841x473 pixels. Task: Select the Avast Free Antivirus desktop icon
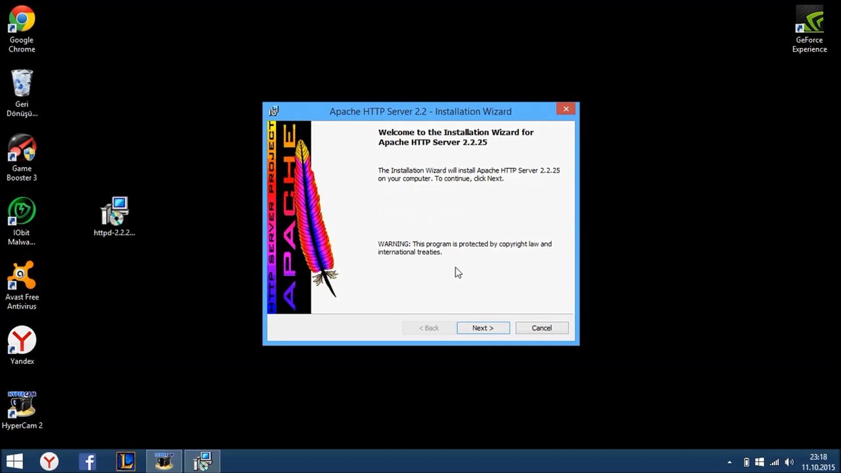coord(22,286)
